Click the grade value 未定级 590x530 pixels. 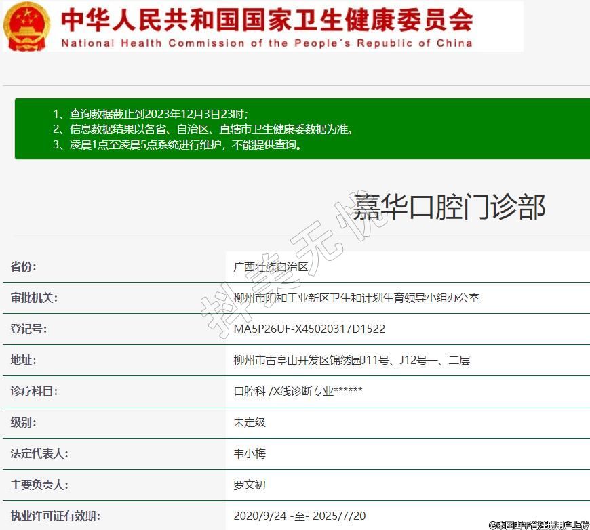tap(250, 423)
